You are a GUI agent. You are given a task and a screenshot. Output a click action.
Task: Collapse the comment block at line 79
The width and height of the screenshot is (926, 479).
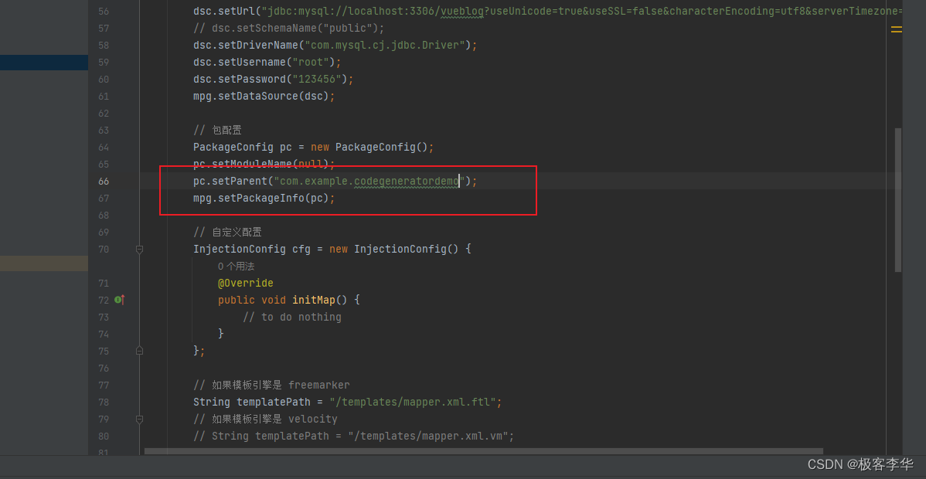point(139,420)
